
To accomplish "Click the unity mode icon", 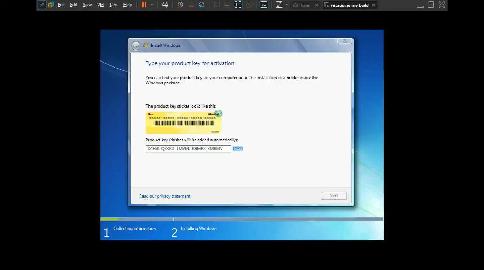I will point(249,5).
